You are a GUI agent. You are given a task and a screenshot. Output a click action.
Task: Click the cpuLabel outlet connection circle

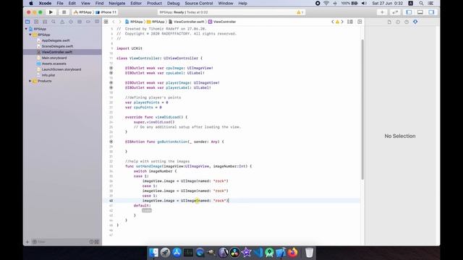point(111,73)
